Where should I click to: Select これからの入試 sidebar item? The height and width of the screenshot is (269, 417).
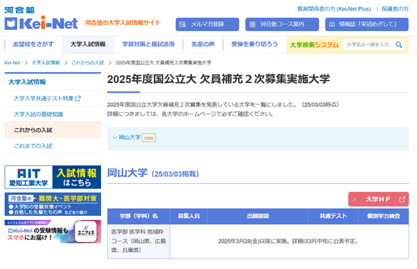click(53, 130)
